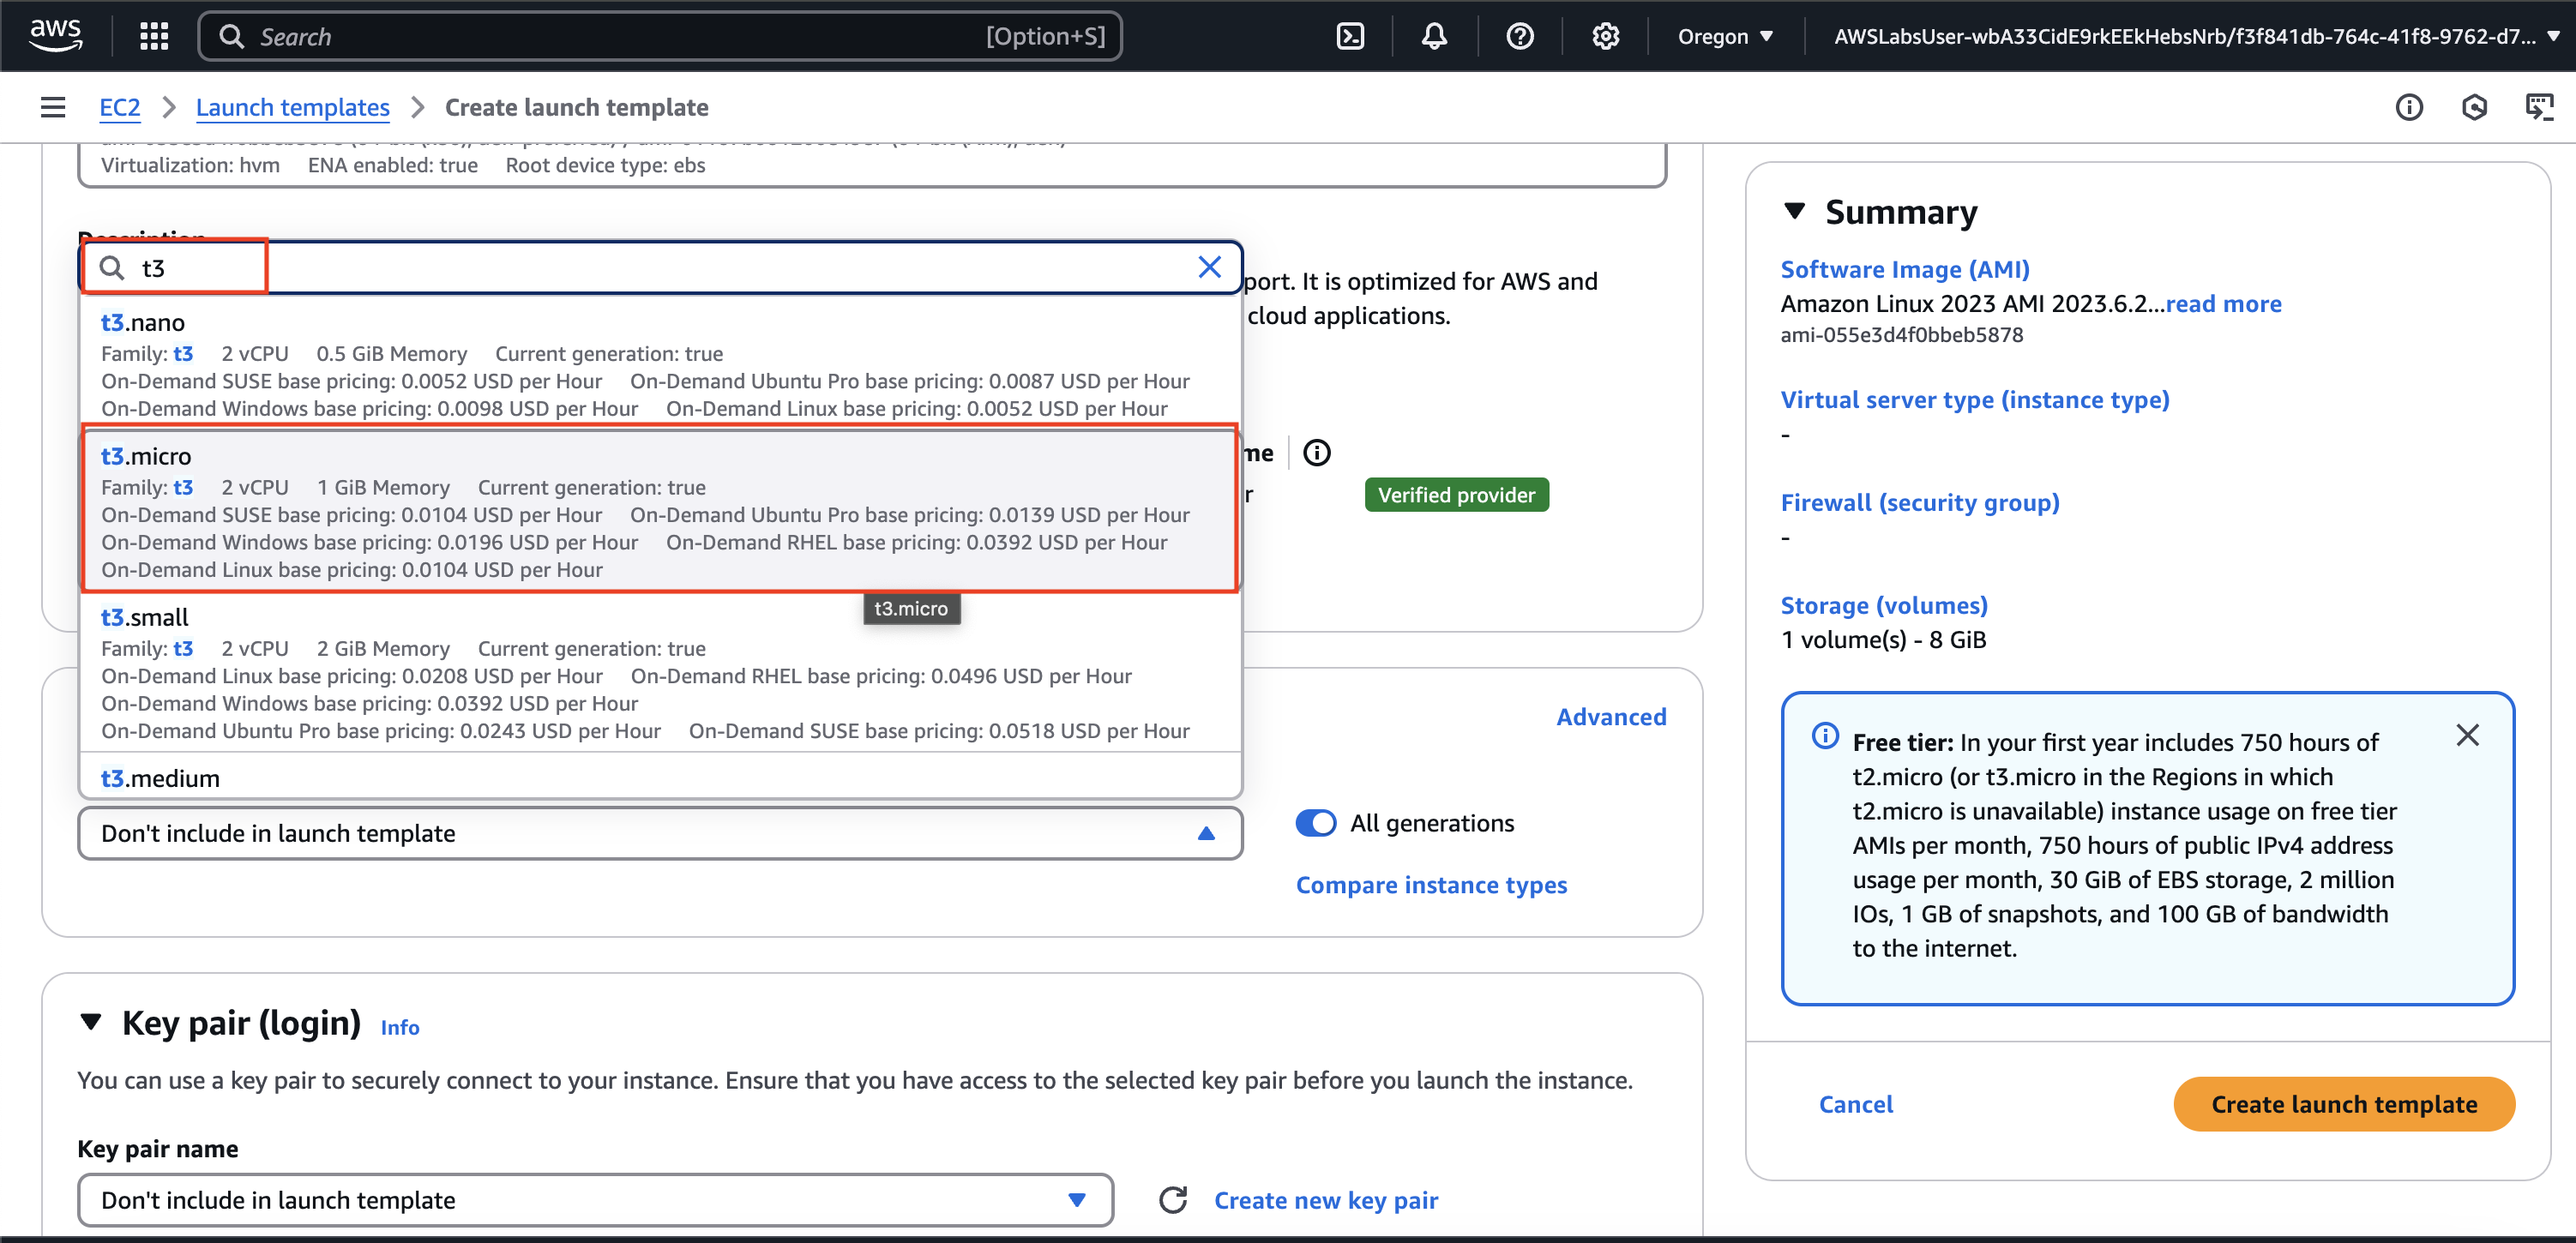Toggle the All generations switch
Screen dimensions: 2576x1243
tap(1315, 823)
